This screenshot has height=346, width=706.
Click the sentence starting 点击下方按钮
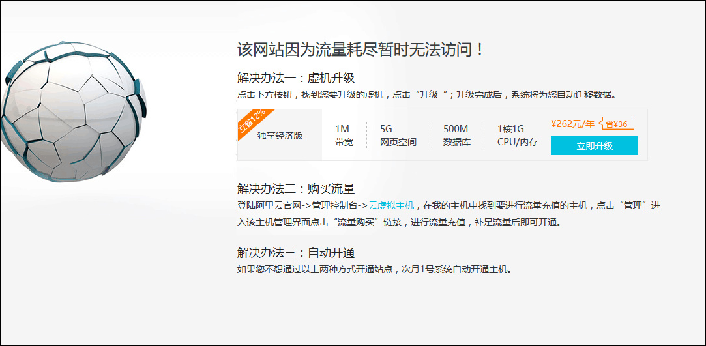(426, 94)
